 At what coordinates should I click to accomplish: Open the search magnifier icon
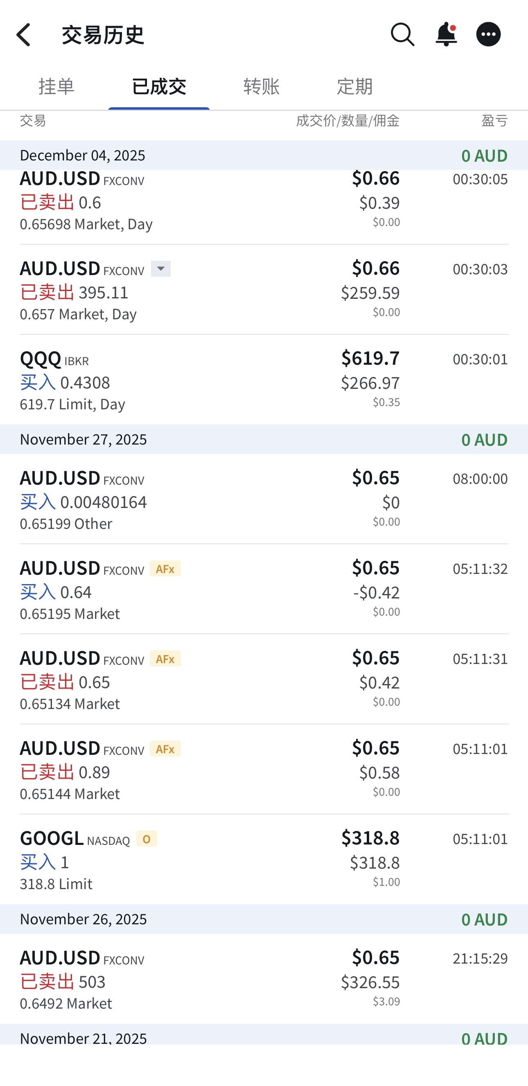pos(402,34)
